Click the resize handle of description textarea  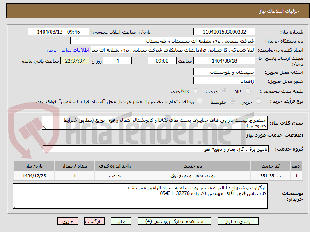[44, 127]
